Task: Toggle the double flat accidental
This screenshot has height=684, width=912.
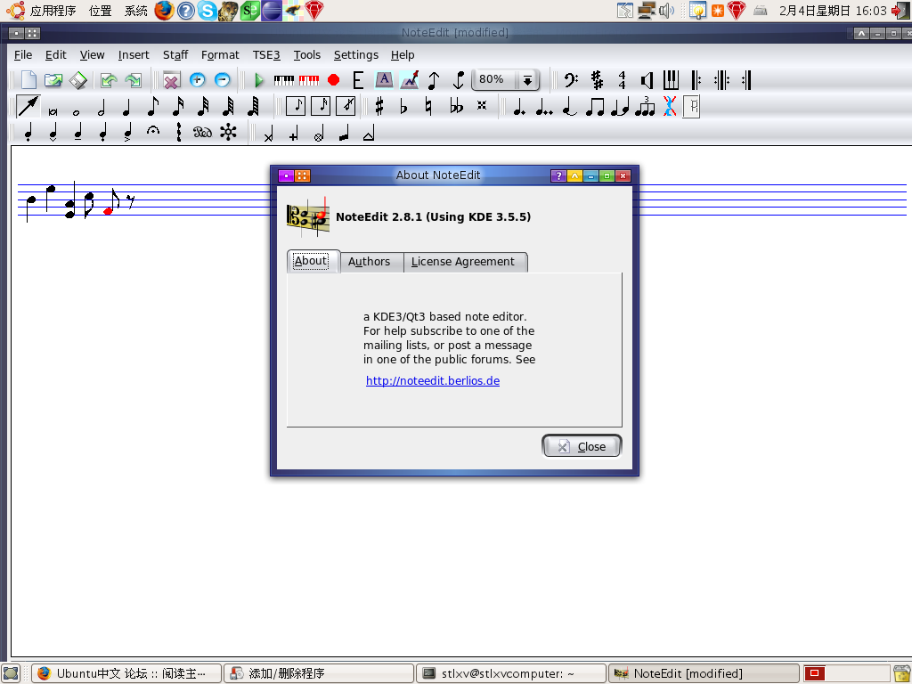Action: (456, 107)
